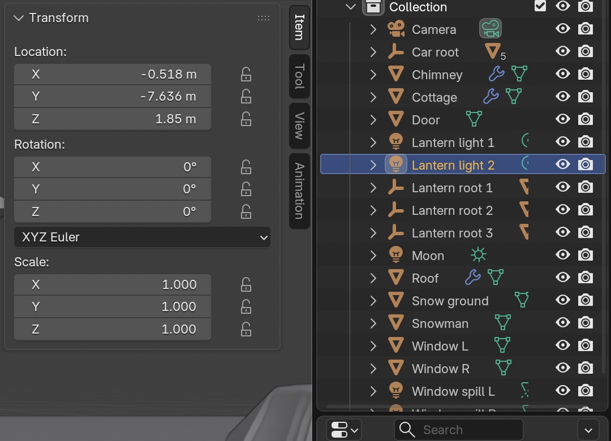Viewport: 611px width, 441px height.
Task: Select the Lantern light 1 object
Action: (453, 142)
